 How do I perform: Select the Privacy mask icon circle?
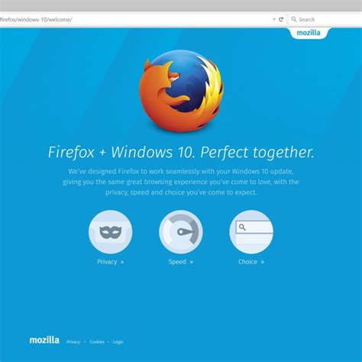point(111,232)
